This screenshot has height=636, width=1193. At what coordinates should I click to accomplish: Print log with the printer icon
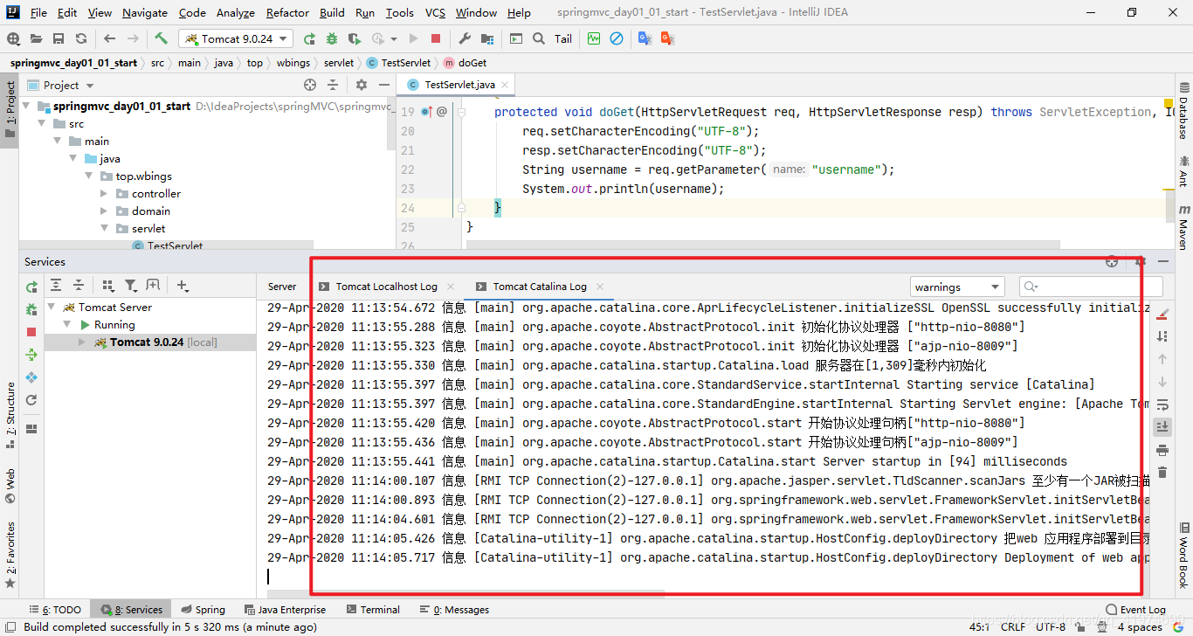[1162, 450]
